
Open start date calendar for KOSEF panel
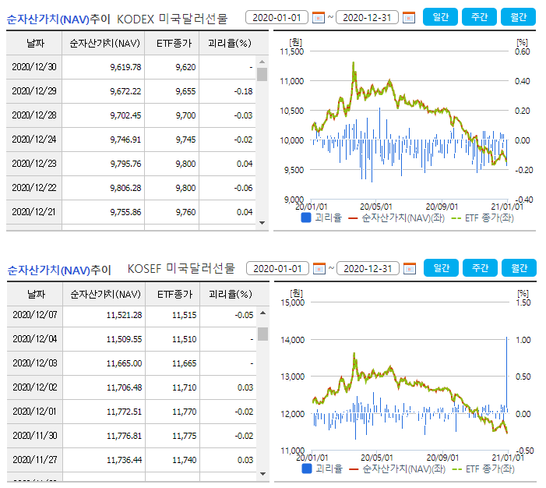pyautogui.click(x=319, y=268)
